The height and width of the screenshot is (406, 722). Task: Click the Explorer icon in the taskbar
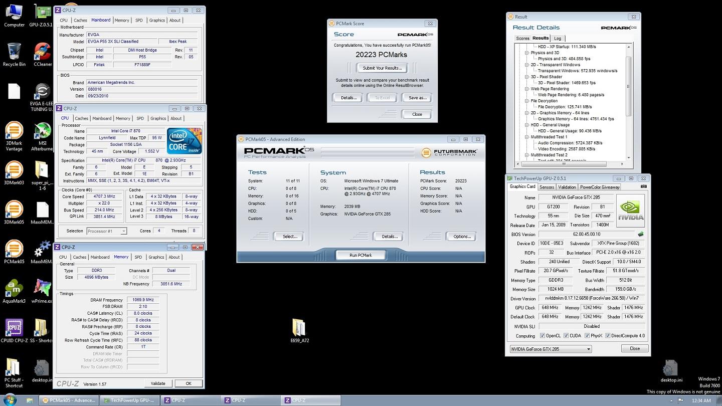(x=30, y=400)
